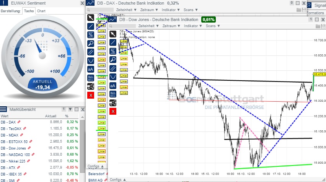
Task: Open the Buy/Sell tool in DAX chart
Action: 90,78
